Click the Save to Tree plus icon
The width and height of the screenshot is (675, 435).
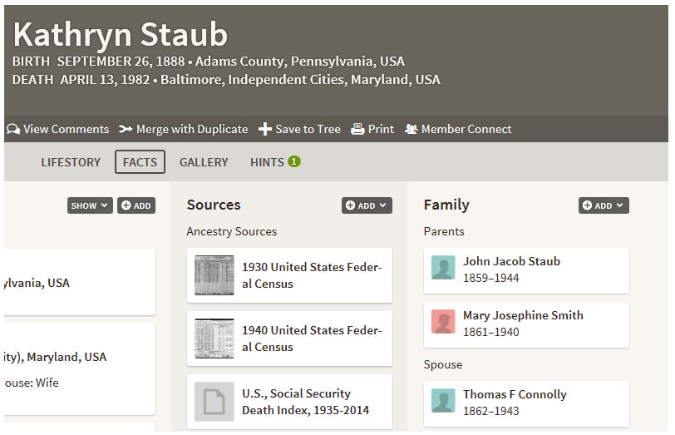point(265,130)
